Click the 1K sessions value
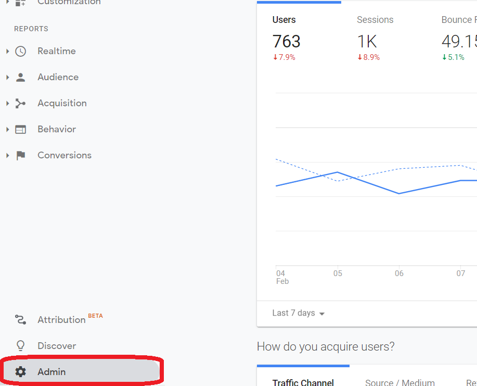477x386 pixels. tap(367, 42)
